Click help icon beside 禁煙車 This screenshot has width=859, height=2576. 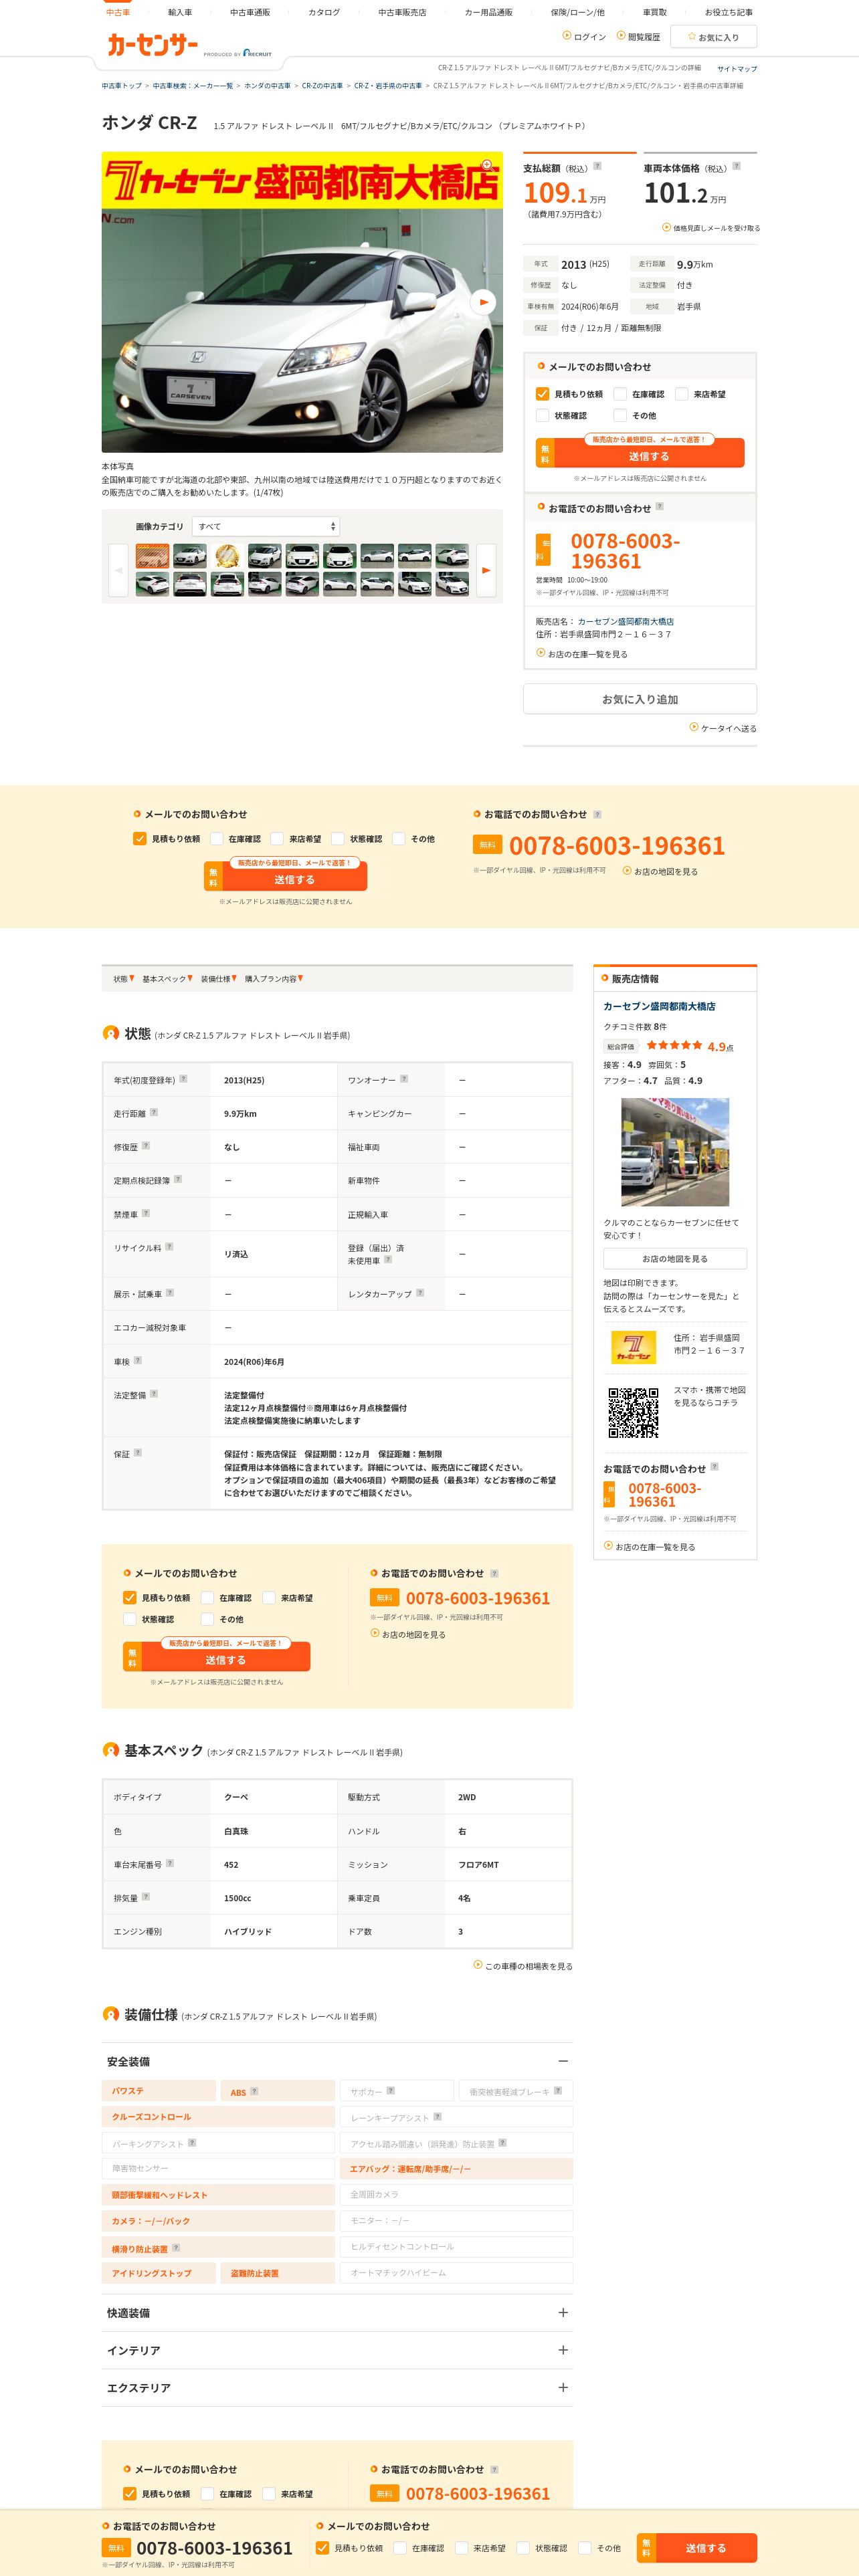146,1213
